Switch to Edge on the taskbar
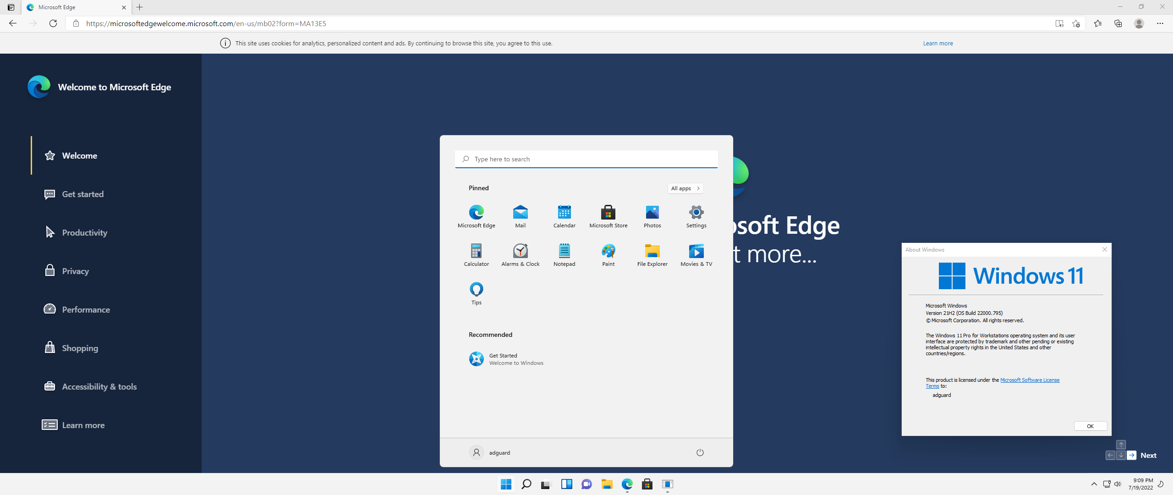This screenshot has width=1173, height=495. 627,484
